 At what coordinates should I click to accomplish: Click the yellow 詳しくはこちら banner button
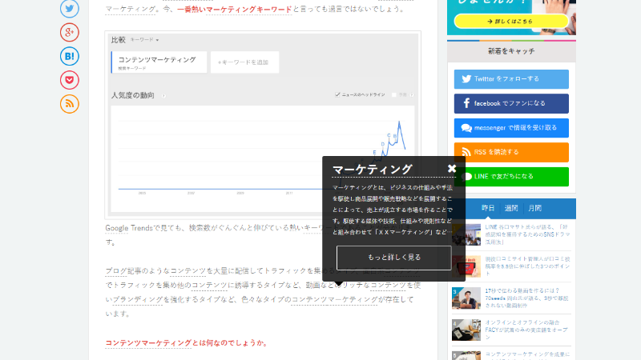[x=511, y=22]
